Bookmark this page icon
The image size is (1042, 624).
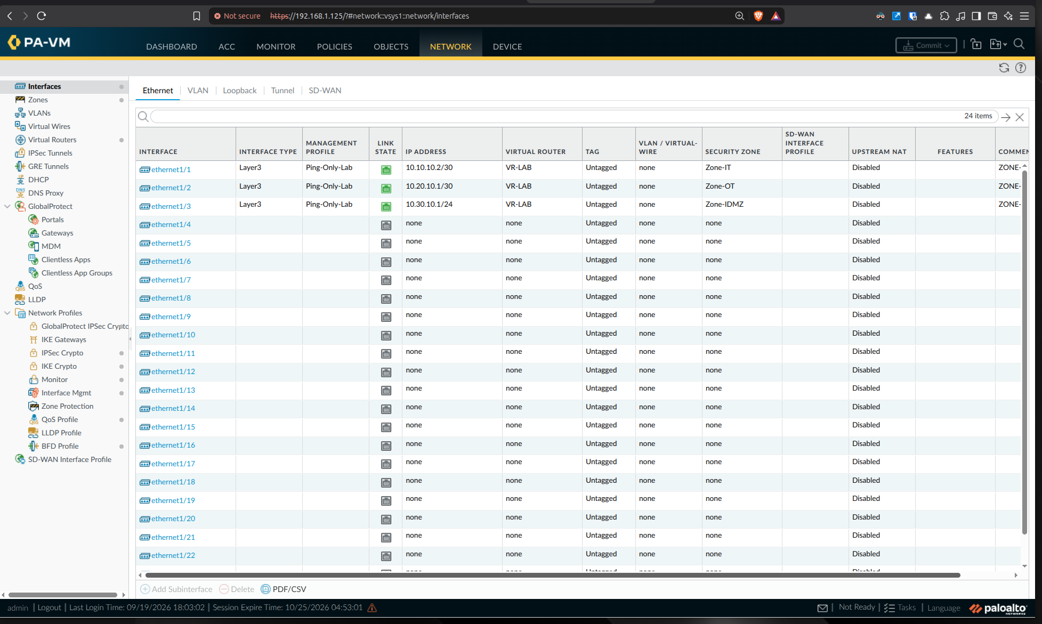[x=197, y=16]
